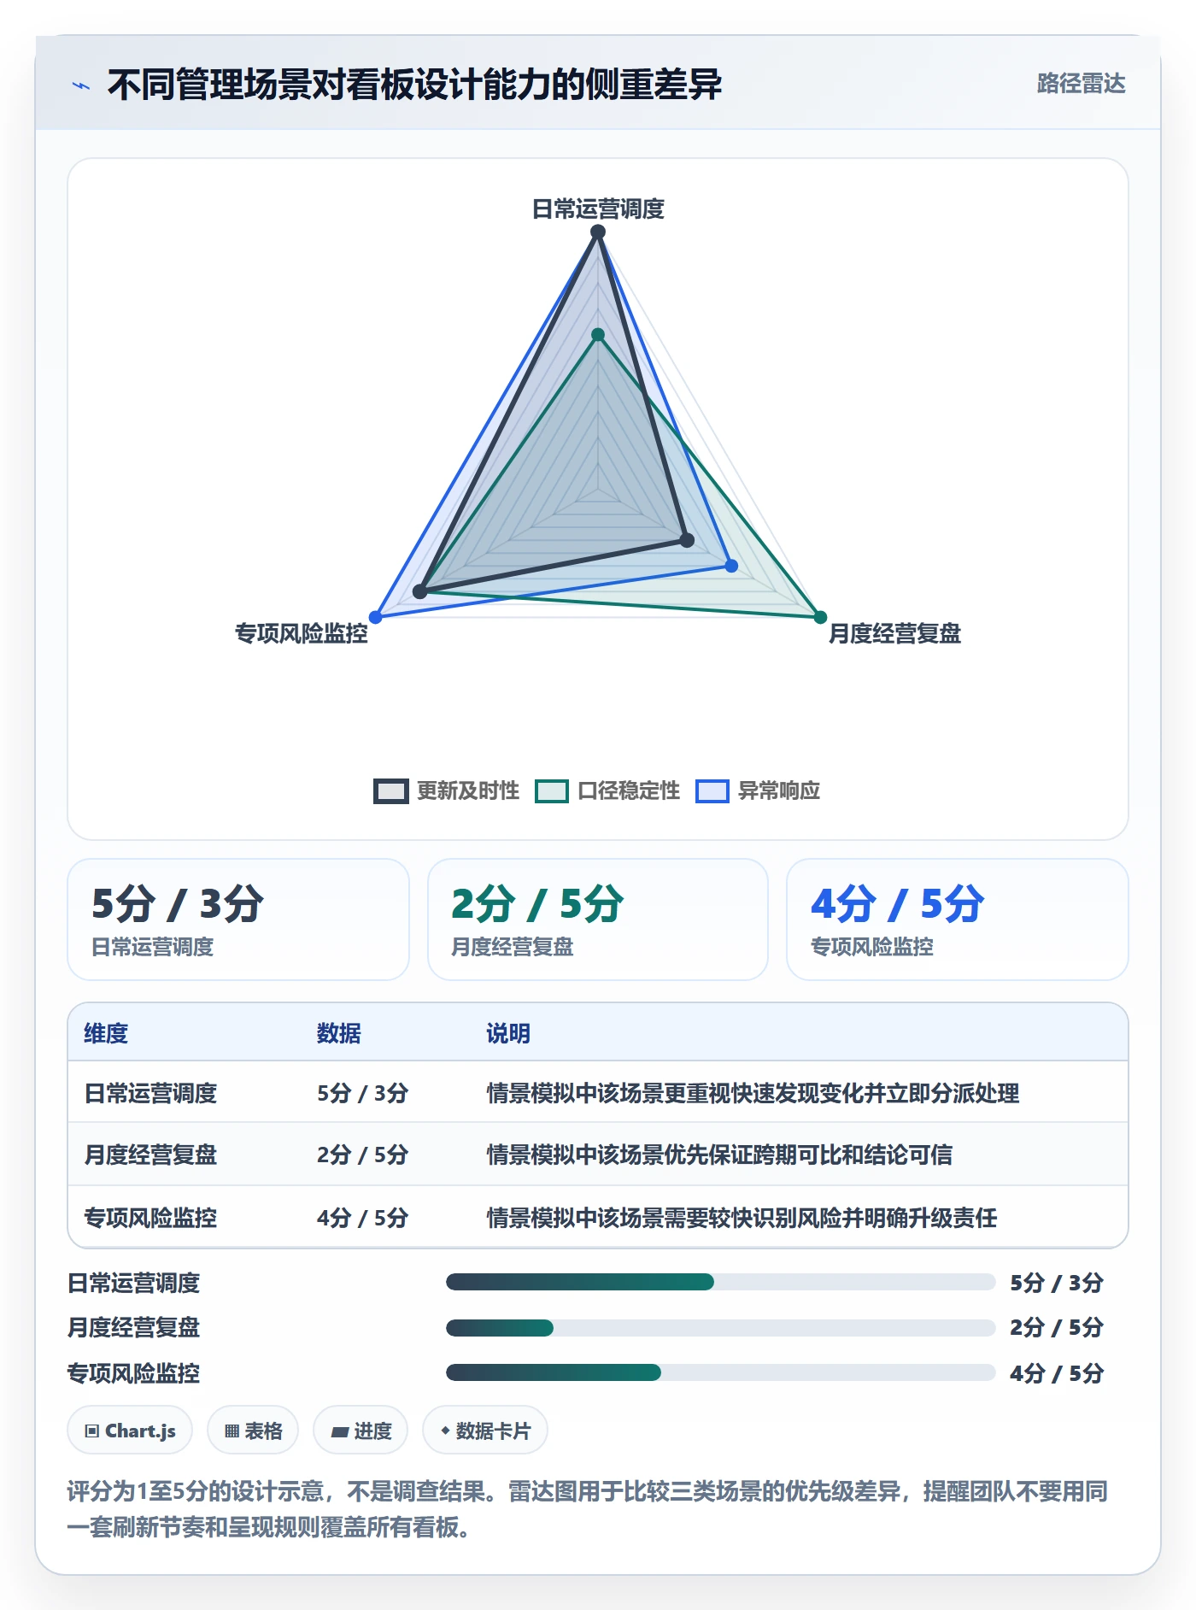Click the 维度 table column header
The width and height of the screenshot is (1196, 1610).
[106, 1033]
